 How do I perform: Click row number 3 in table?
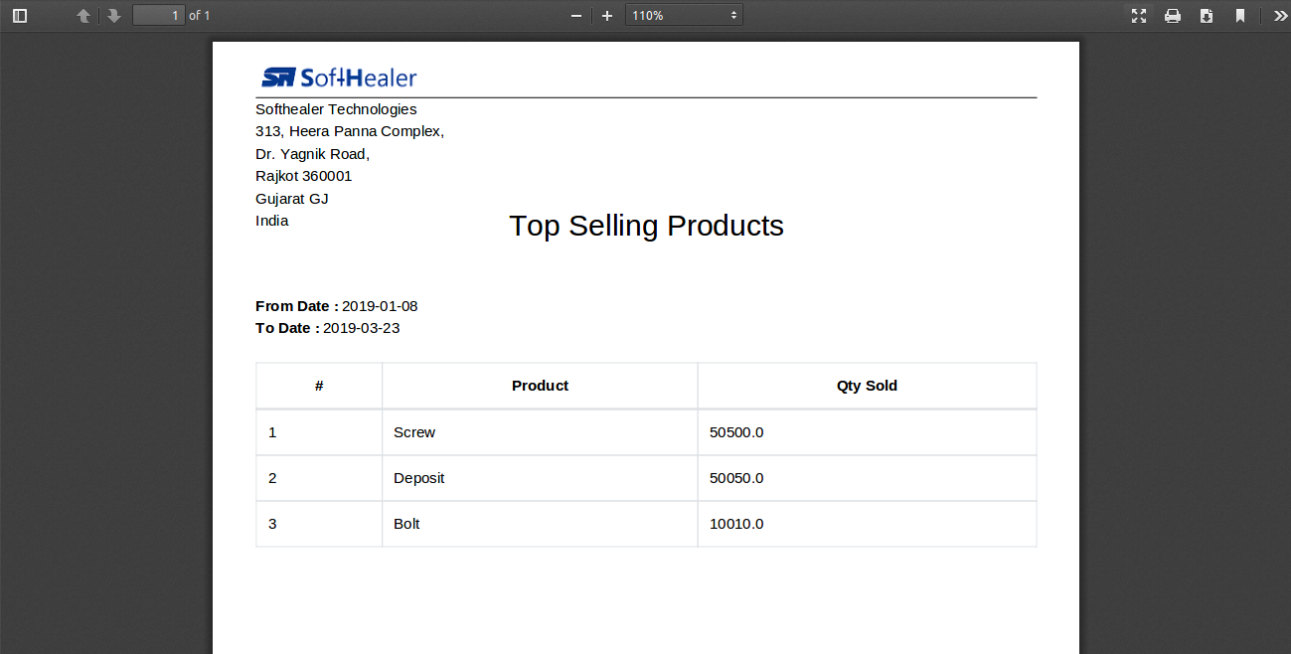pos(272,524)
